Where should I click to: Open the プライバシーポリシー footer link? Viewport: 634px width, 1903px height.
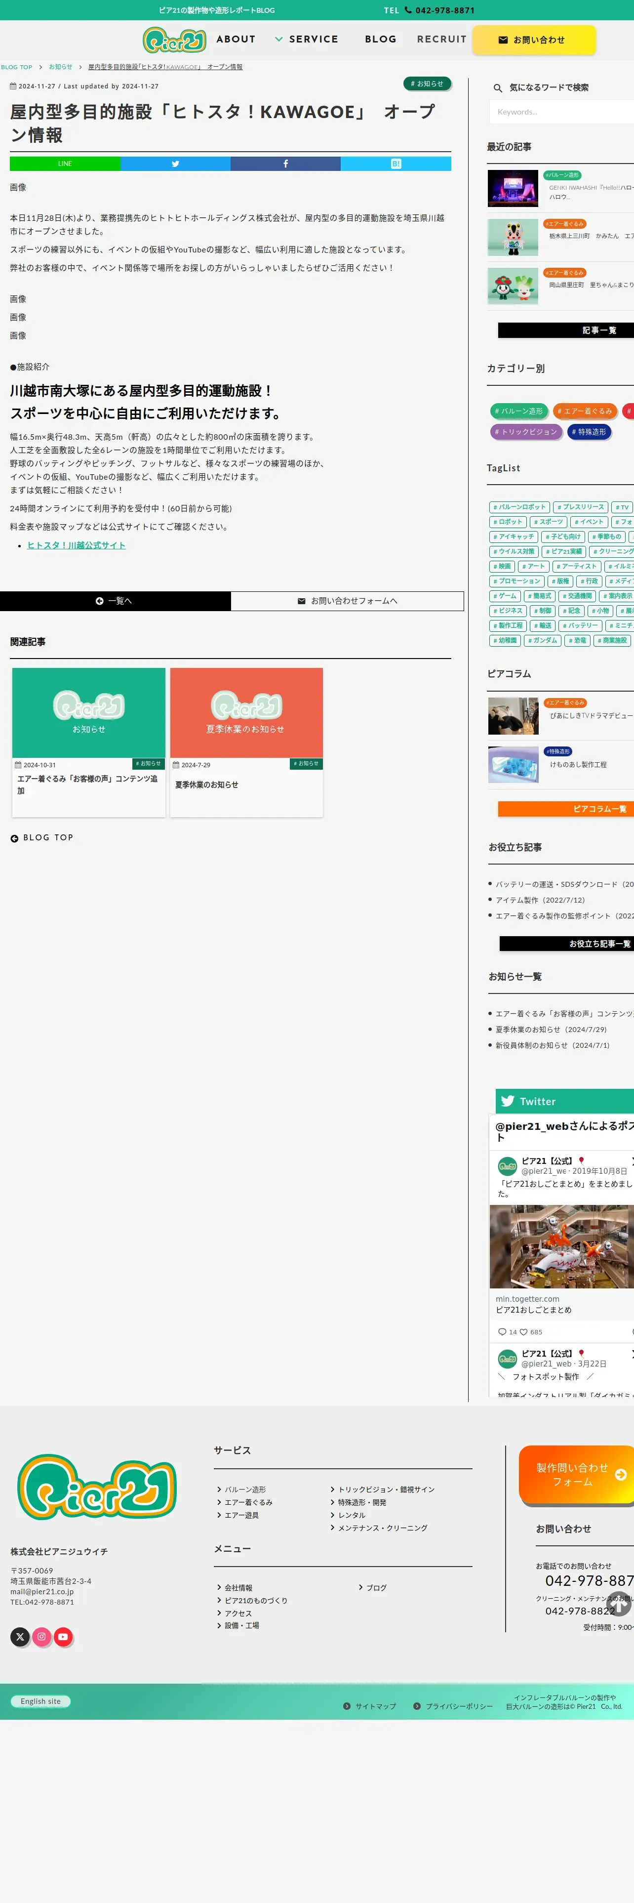click(459, 1706)
